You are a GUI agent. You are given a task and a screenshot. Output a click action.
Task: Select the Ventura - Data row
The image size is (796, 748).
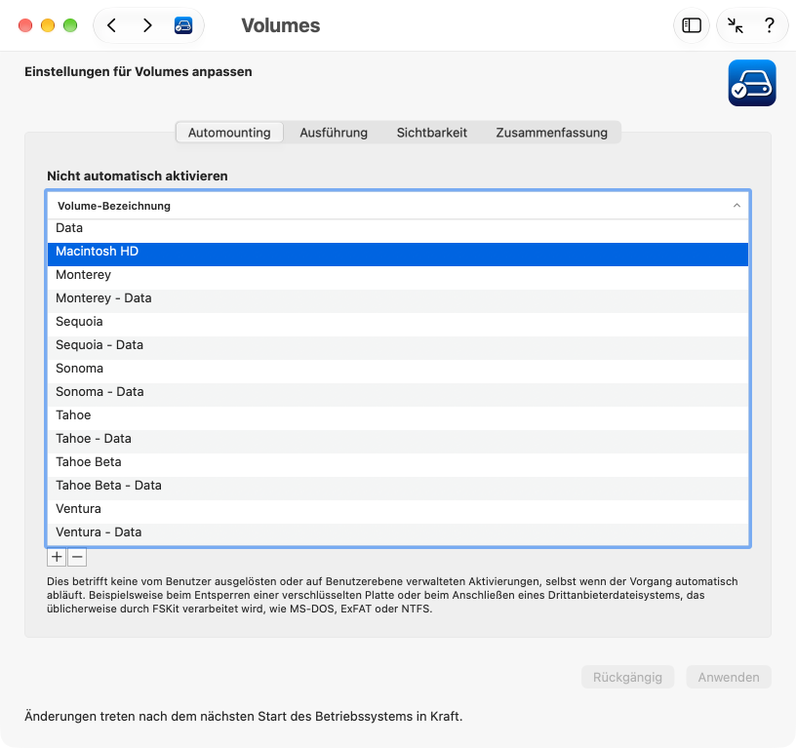398,534
